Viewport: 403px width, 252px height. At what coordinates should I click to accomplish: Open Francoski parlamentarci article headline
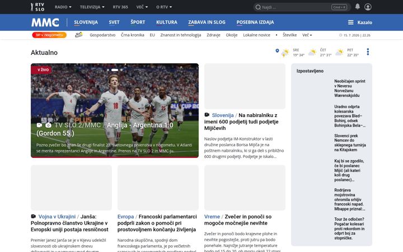[157, 223]
